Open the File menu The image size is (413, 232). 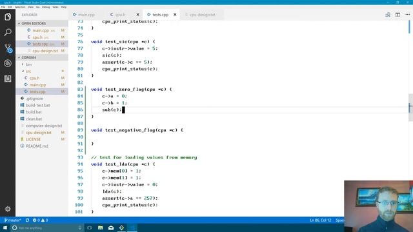[3, 7]
